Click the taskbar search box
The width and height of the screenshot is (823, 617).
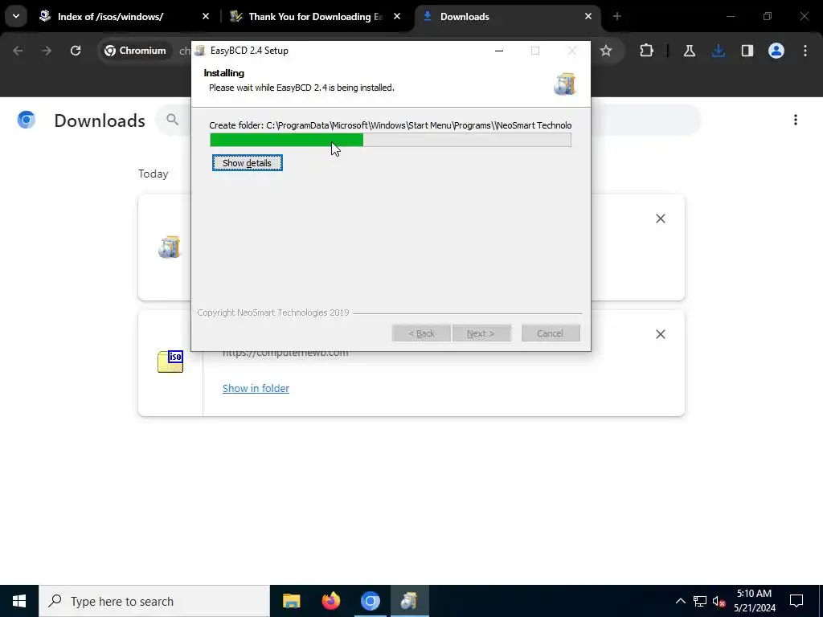point(154,601)
